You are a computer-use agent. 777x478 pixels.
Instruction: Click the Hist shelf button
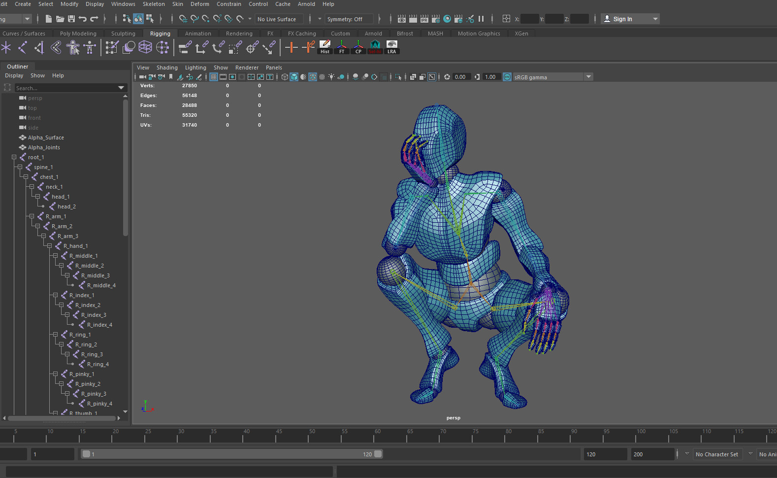[x=325, y=47]
